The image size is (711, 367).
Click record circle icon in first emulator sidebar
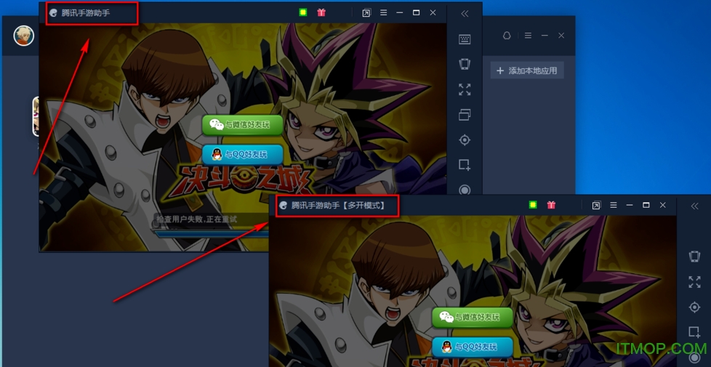pyautogui.click(x=465, y=190)
